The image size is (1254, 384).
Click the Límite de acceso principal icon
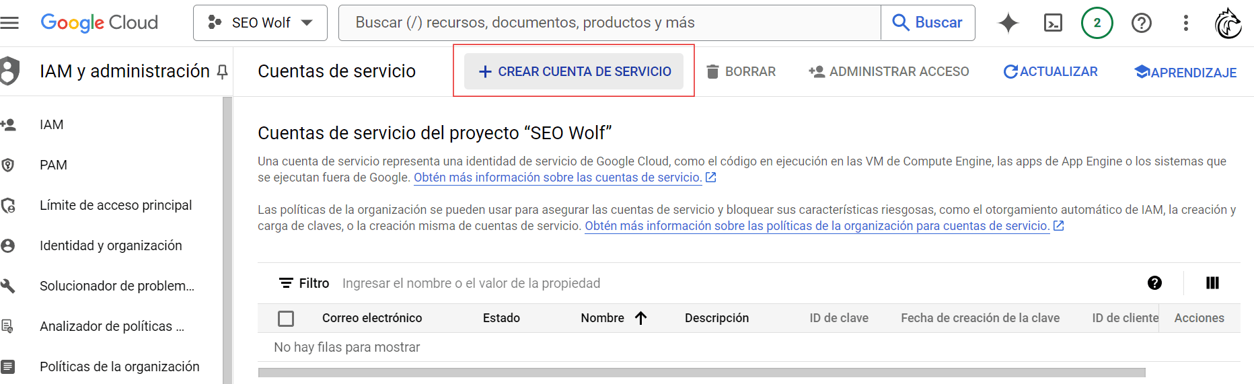[x=8, y=205]
